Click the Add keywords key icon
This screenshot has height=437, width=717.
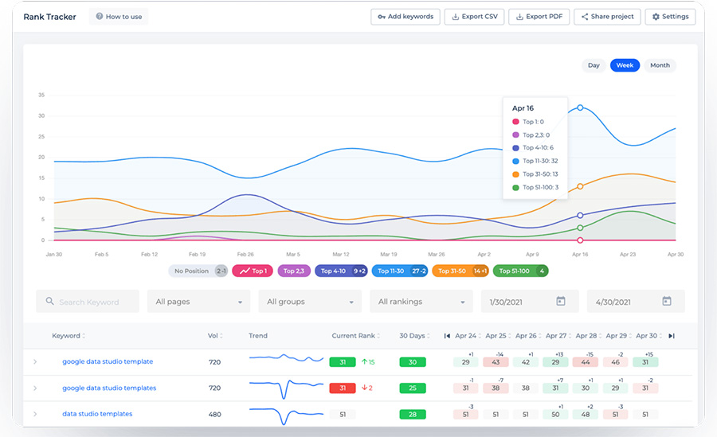pos(382,17)
